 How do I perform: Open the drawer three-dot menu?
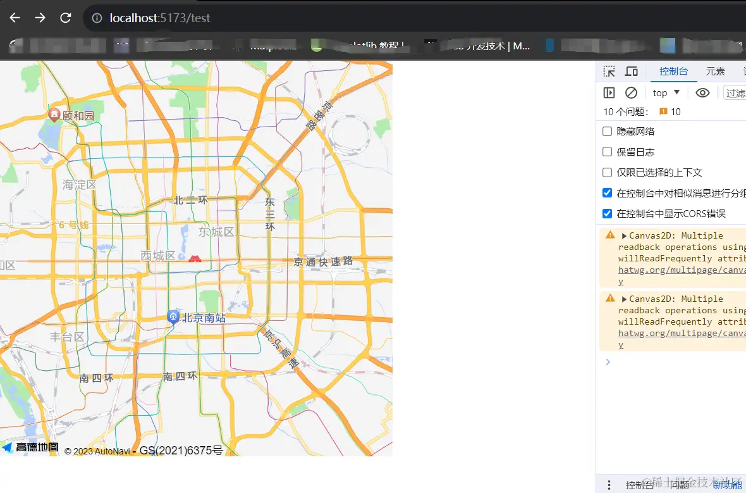609,484
